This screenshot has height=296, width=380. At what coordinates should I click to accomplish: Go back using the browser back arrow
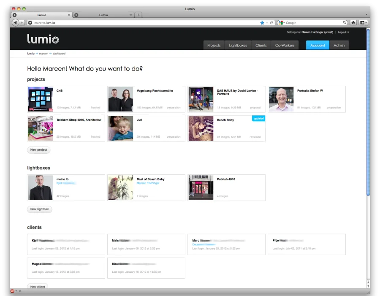pyautogui.click(x=16, y=22)
